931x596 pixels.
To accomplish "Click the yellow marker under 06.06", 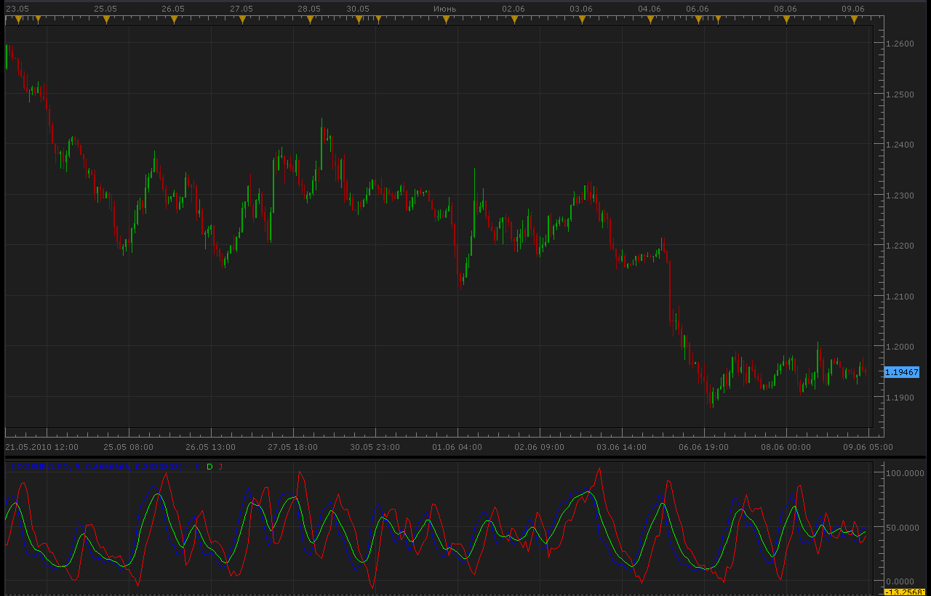I will tap(698, 20).
